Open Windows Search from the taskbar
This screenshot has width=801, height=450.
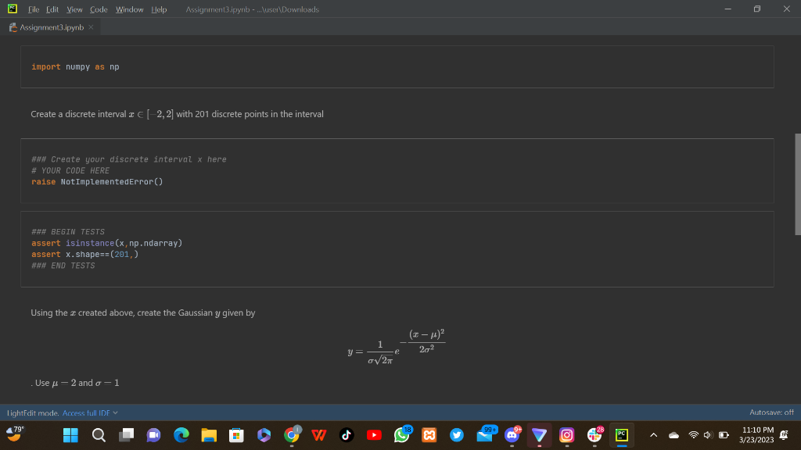click(x=98, y=436)
